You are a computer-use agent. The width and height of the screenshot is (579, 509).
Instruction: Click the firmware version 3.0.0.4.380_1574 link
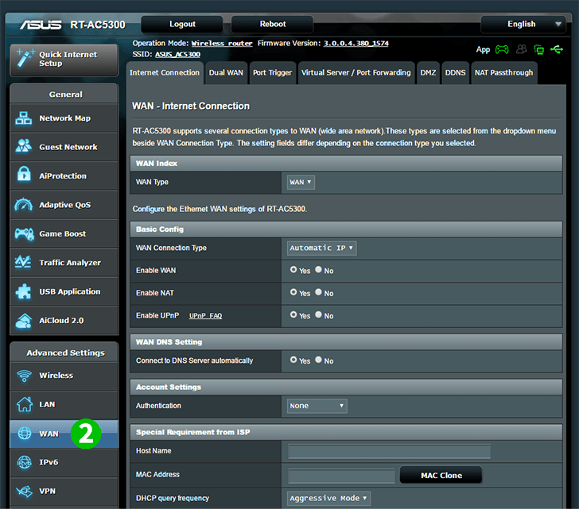[x=356, y=44]
